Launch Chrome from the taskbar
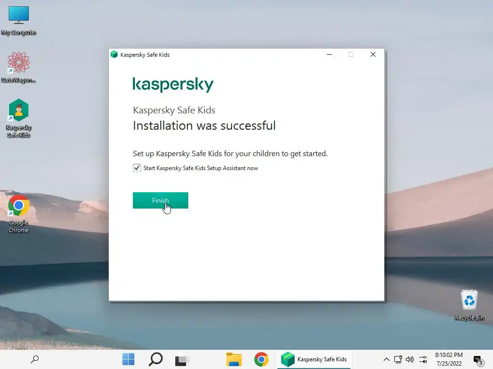 tap(261, 359)
